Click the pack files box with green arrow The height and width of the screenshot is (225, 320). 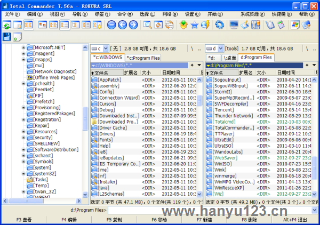pyautogui.click(x=183, y=25)
